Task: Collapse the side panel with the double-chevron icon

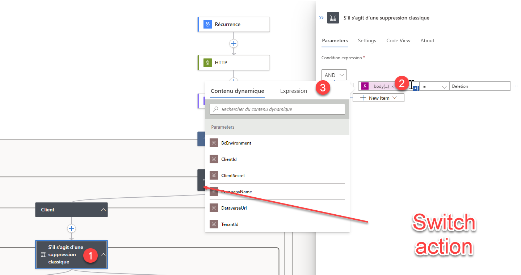Action: tap(321, 17)
